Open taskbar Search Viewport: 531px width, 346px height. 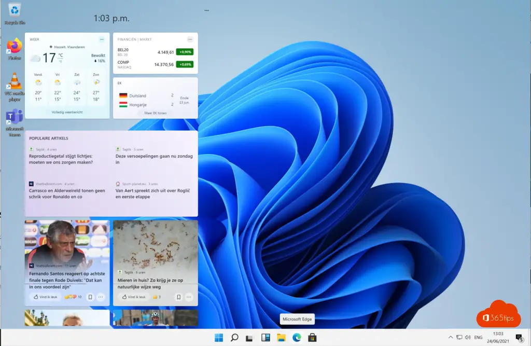[x=234, y=338]
